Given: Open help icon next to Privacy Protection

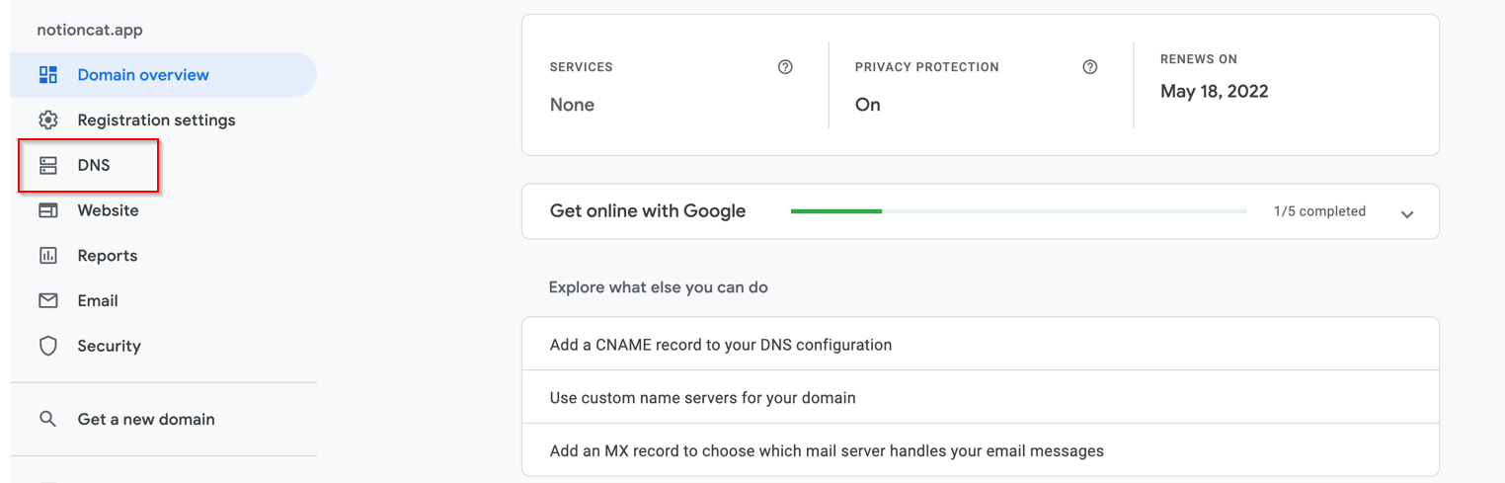Looking at the screenshot, I should (x=1090, y=67).
